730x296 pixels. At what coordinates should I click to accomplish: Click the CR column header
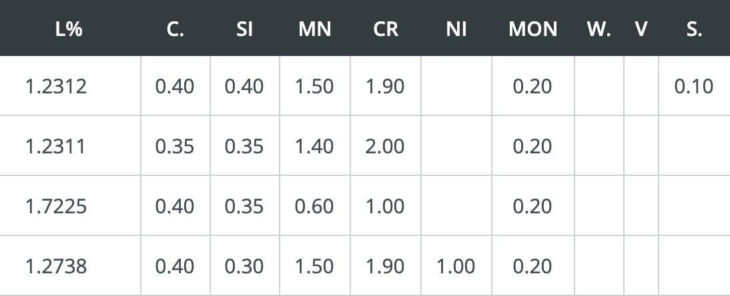386,29
